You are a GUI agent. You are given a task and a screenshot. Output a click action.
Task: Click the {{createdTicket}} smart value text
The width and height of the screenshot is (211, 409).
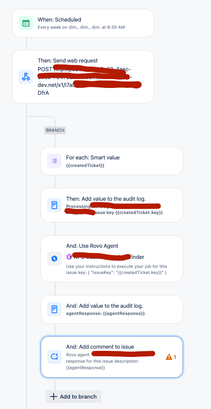point(85,166)
